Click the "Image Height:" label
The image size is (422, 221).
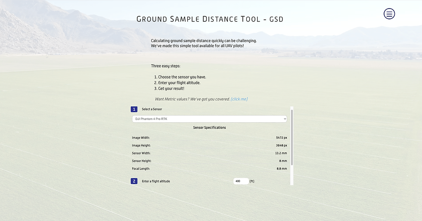tap(141, 145)
